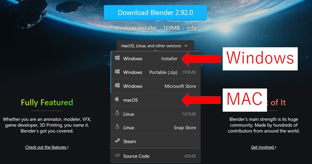Click the code brackets icon for Source Code
The width and height of the screenshot is (312, 164).
(x=118, y=155)
